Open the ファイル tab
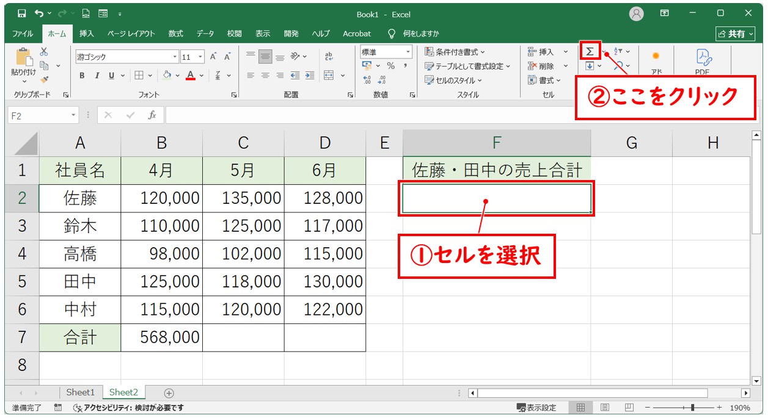Screen dimensions: 768x418 coord(23,34)
